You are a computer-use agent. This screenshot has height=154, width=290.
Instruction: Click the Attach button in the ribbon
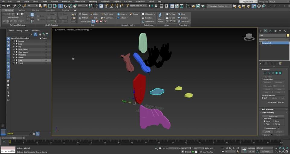coord(123,18)
